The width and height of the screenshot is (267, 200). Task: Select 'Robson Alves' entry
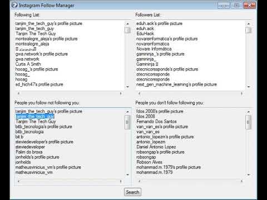click(150, 162)
